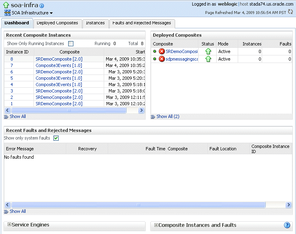Click left arrow of instances table scrollbar

click(x=8, y=110)
